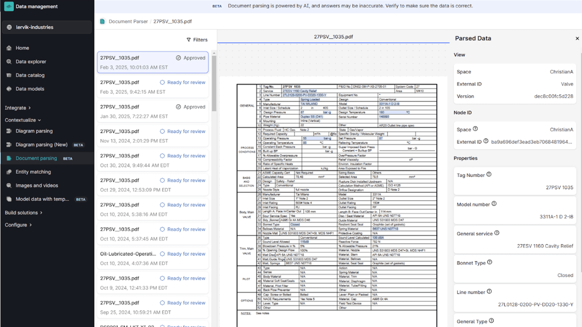Expand the Configure section
The width and height of the screenshot is (582, 327).
point(18,225)
